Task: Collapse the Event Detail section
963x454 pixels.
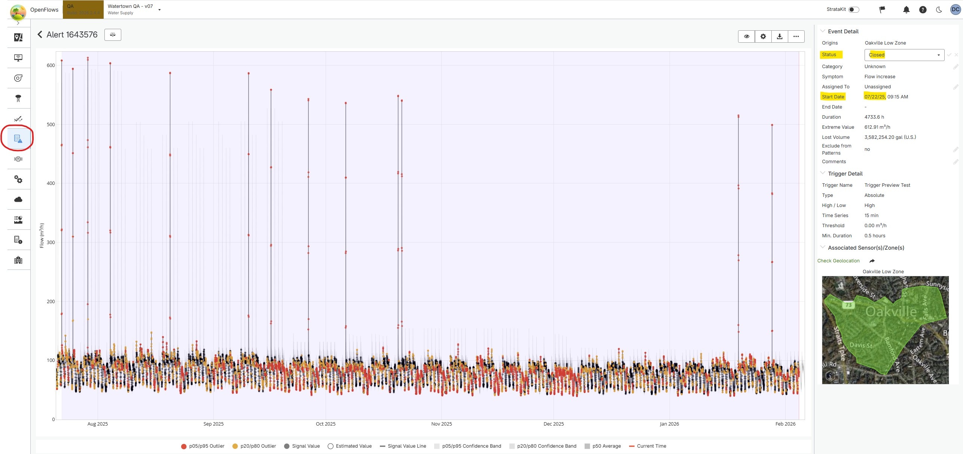Action: click(823, 31)
